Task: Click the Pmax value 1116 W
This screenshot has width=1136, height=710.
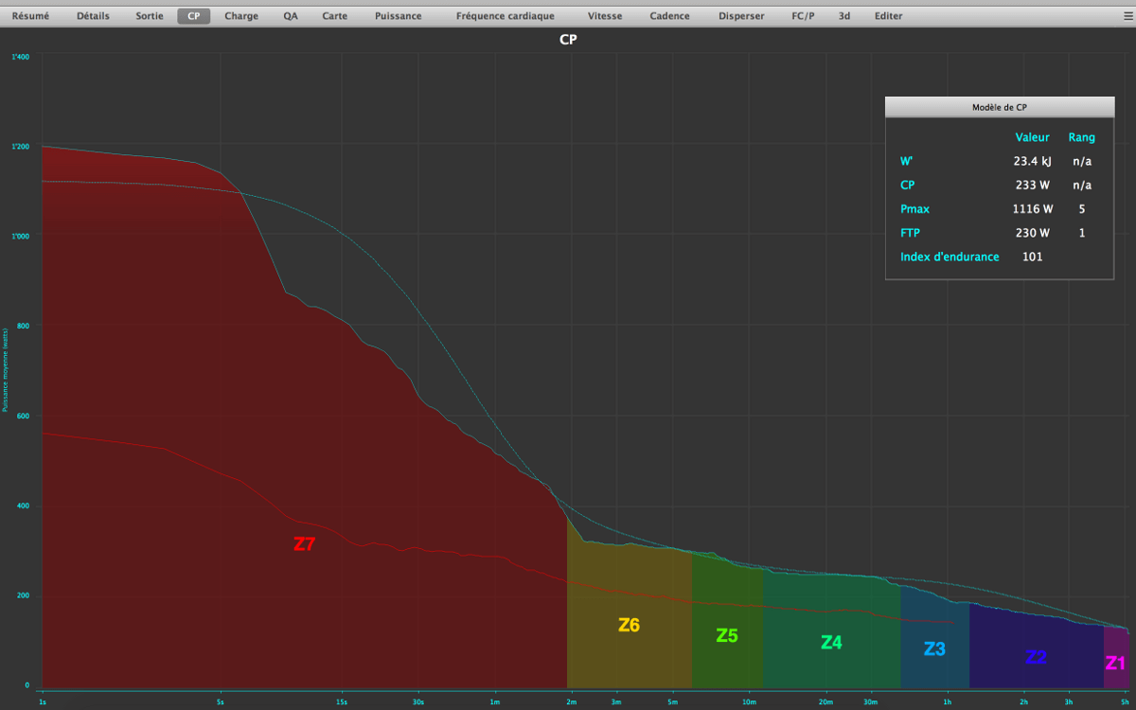Action: [x=1032, y=209]
